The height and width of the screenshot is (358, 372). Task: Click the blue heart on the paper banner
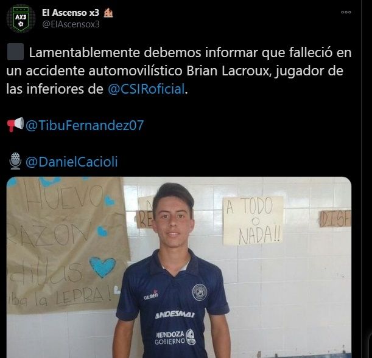click(102, 267)
